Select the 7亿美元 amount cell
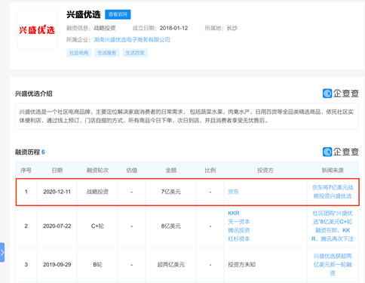365x283 pixels. (171, 192)
